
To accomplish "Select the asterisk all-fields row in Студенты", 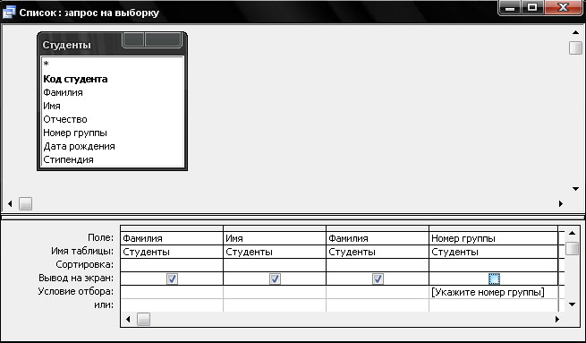I will [112, 64].
